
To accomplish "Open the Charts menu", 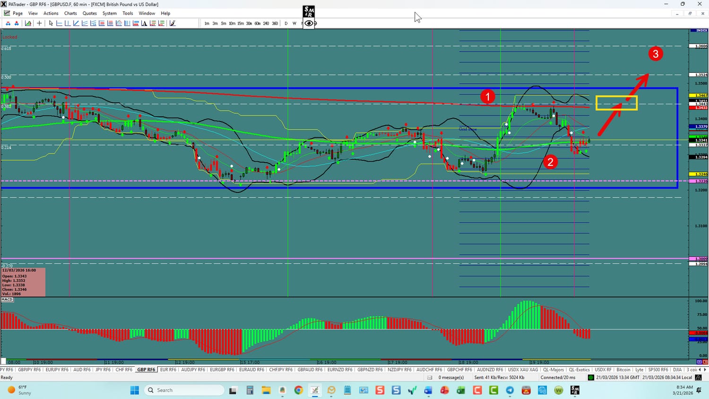I will (x=70, y=13).
